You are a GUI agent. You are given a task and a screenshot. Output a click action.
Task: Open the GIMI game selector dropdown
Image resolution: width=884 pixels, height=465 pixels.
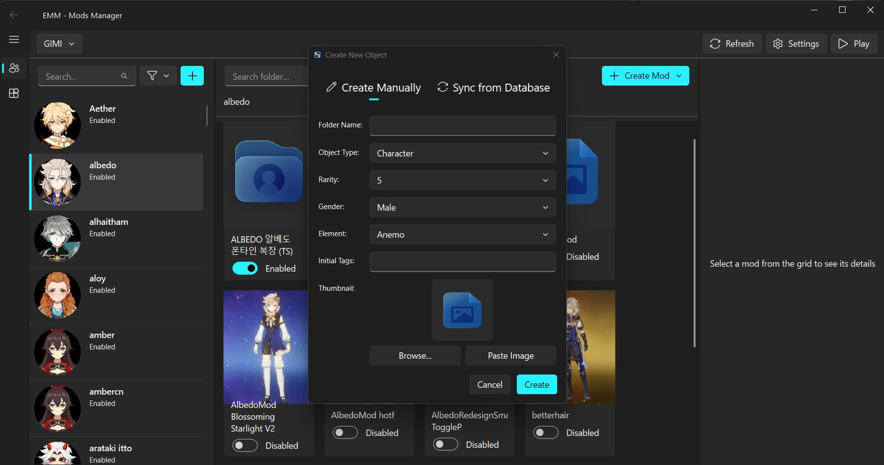59,43
